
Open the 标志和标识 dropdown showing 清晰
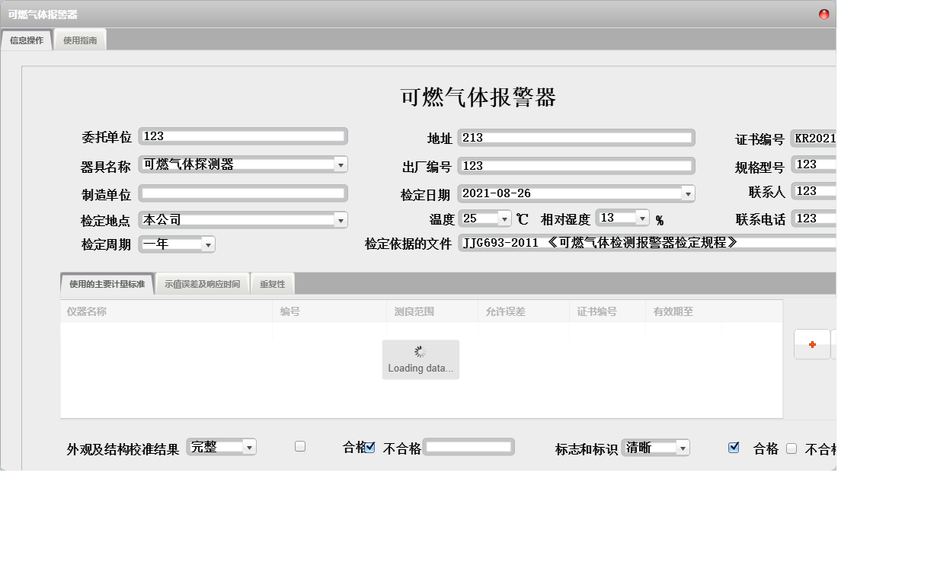(681, 448)
